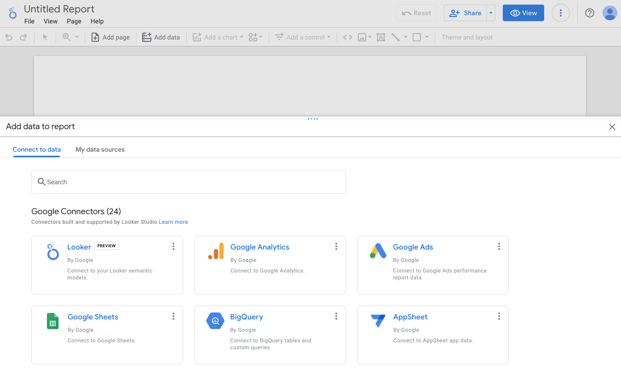
Task: Click the search magnifier icon
Action: point(41,182)
